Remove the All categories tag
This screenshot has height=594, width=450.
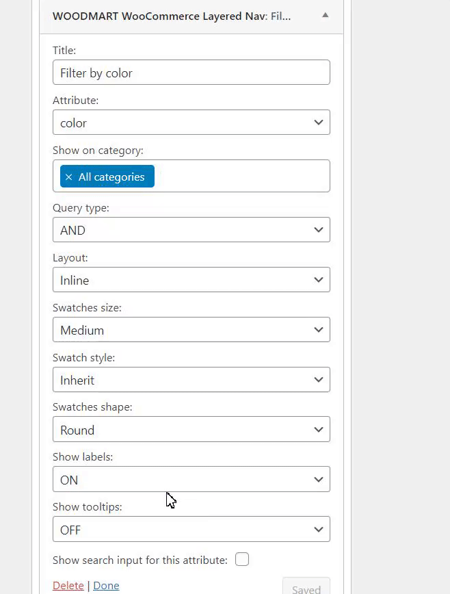pyautogui.click(x=68, y=177)
